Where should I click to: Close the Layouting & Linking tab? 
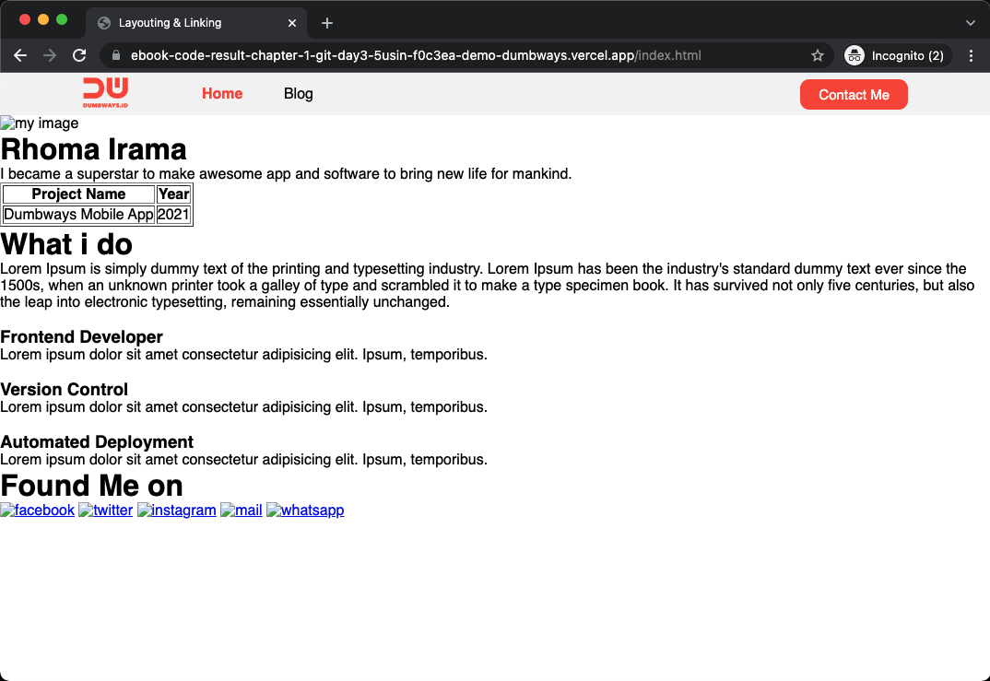pyautogui.click(x=291, y=23)
